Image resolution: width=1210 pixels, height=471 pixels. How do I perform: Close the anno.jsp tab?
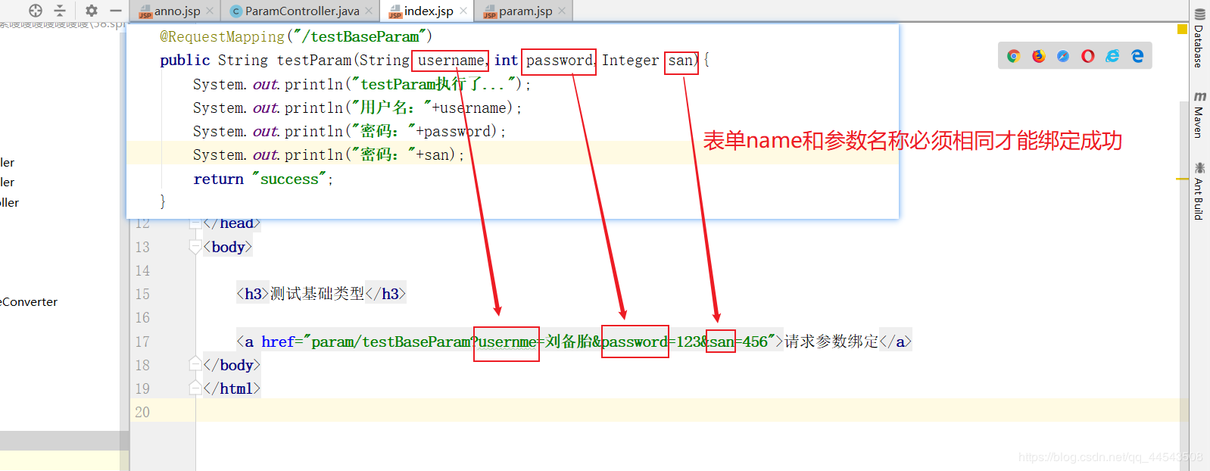click(x=211, y=11)
